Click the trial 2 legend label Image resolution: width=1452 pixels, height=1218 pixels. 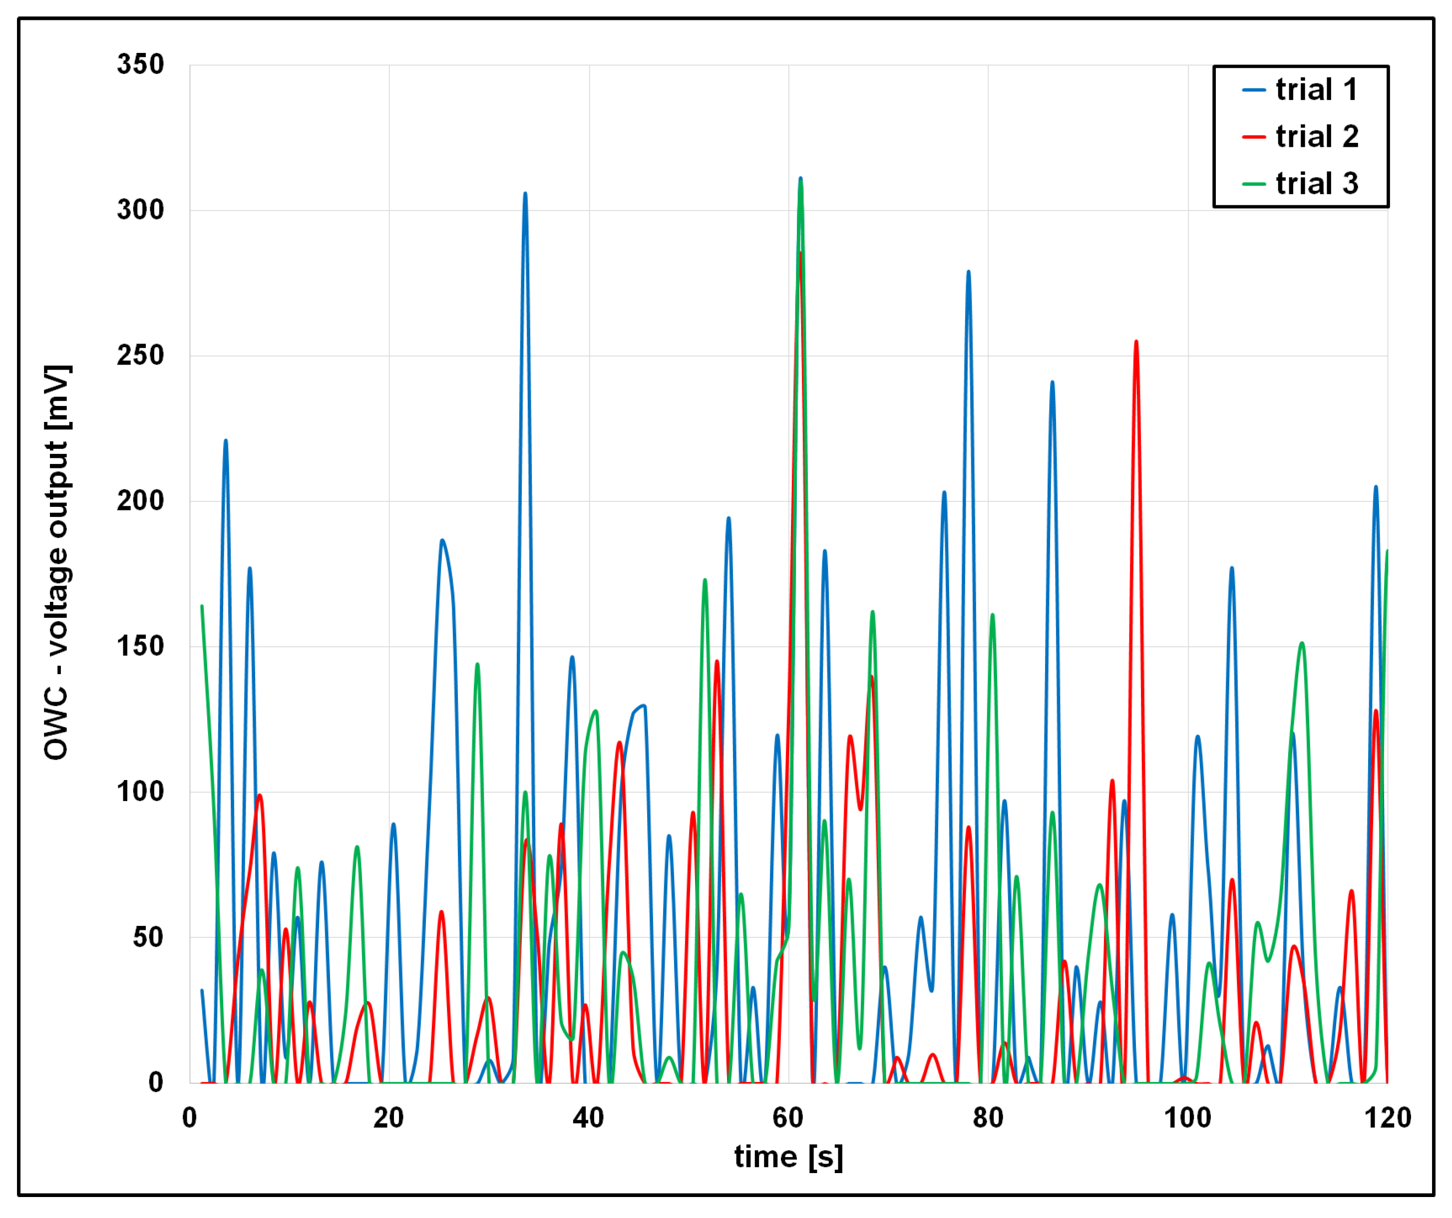(x=1317, y=137)
